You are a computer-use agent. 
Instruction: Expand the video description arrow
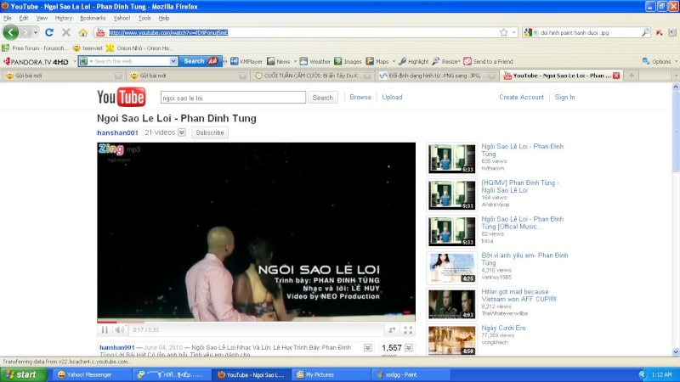pyautogui.click(x=368, y=348)
